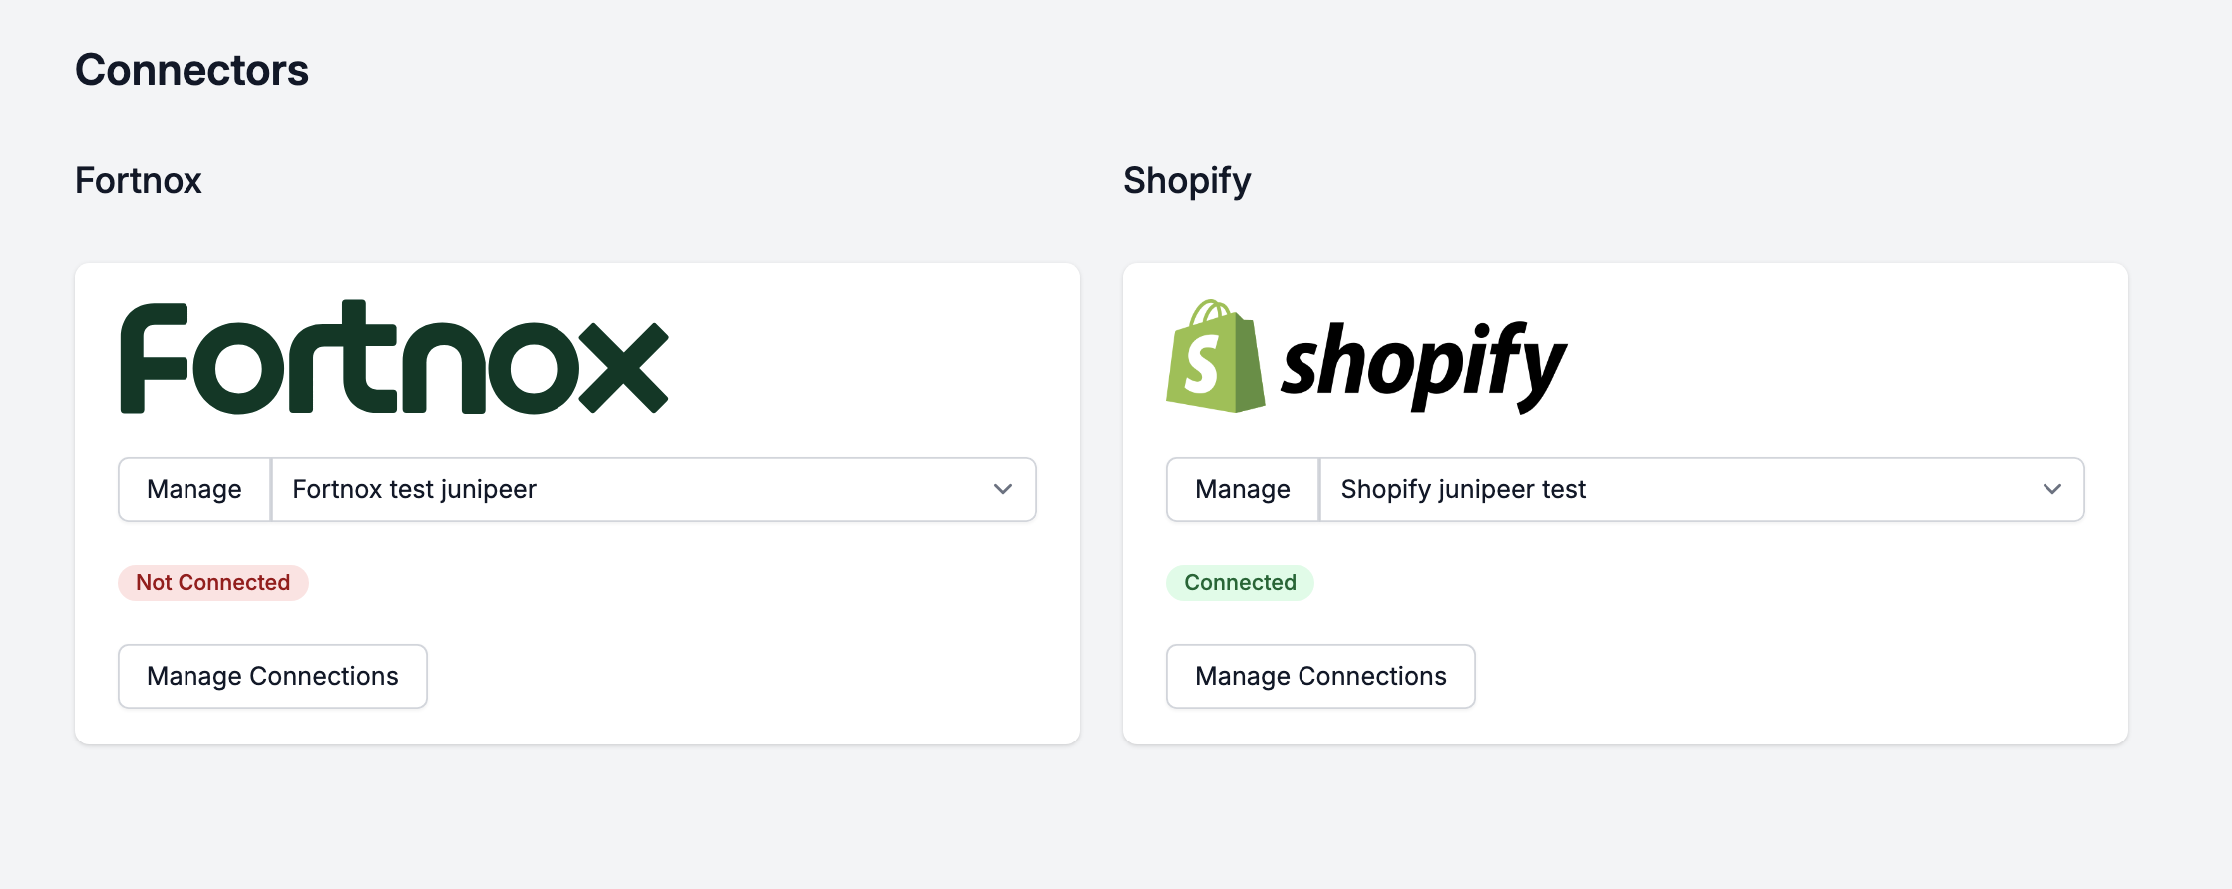Screen dimensions: 2232x889
Task: Click empty area of Fortnox card
Action: pos(748,638)
